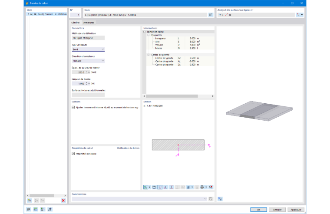Toggle the section dimensions icon

[160, 187]
